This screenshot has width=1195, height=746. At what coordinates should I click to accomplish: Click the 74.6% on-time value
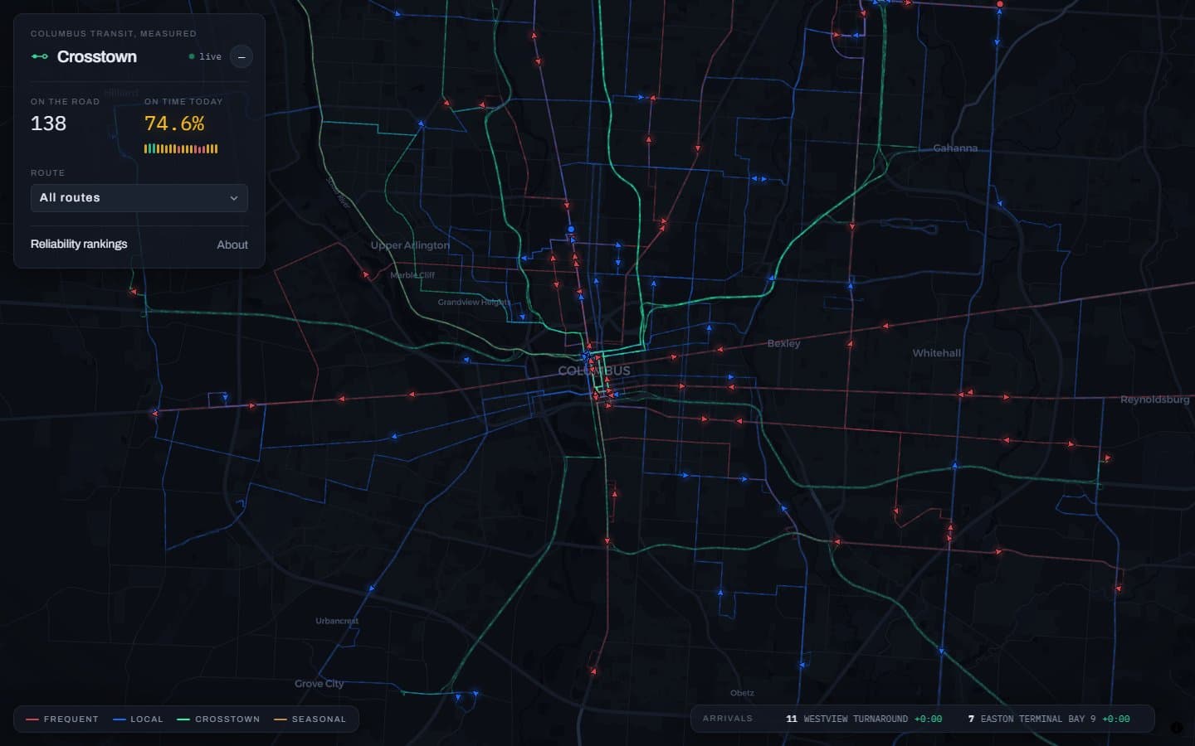[x=174, y=124]
